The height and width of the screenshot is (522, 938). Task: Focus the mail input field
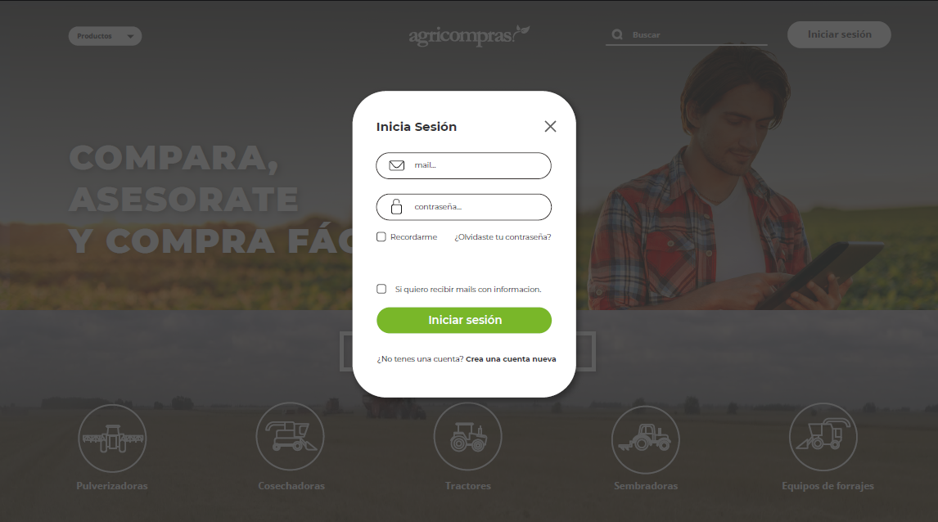[463, 165]
